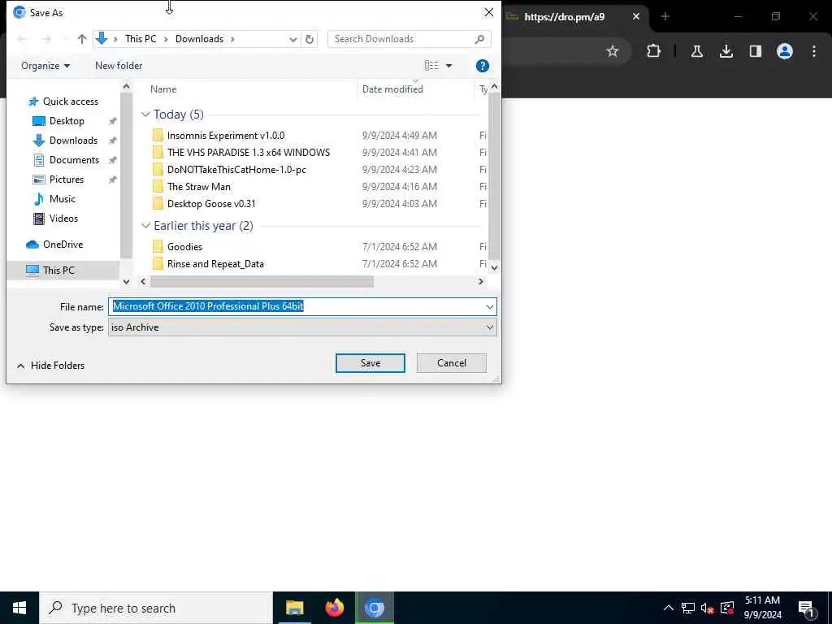Open the notification center icon
832x624 pixels.
(x=807, y=609)
